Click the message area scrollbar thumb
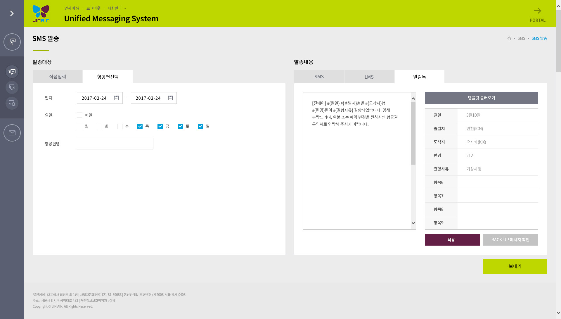The width and height of the screenshot is (561, 319). click(x=413, y=133)
